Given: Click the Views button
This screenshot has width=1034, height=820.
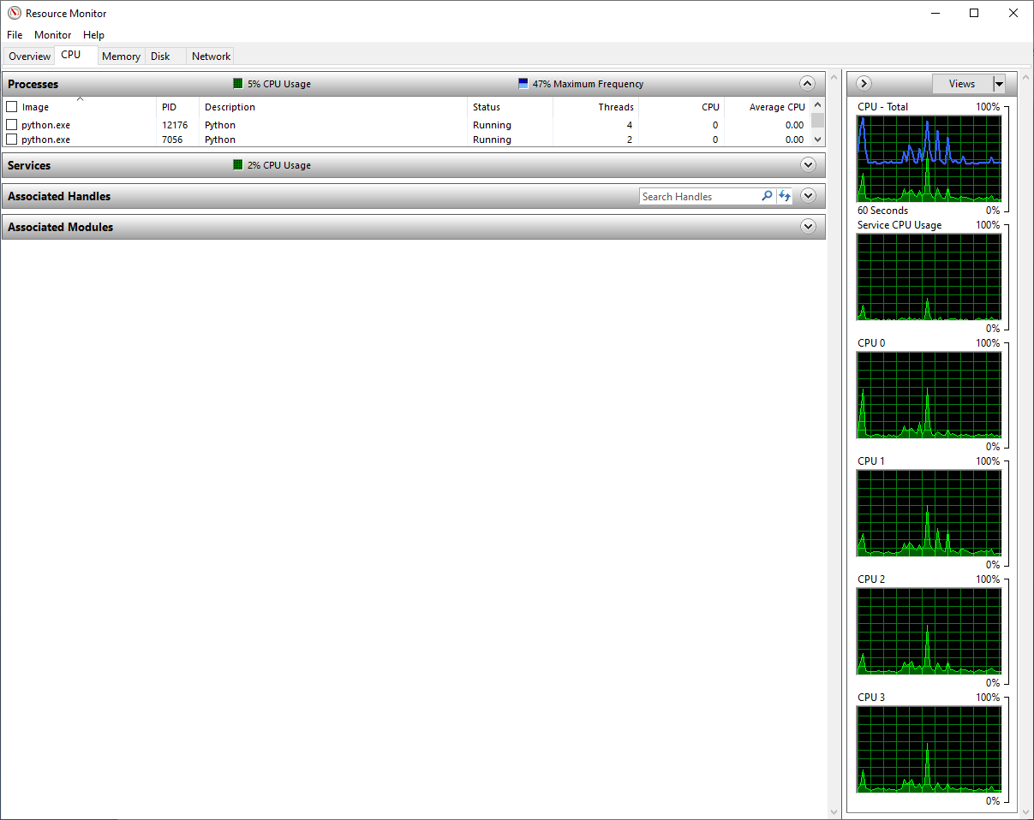Looking at the screenshot, I should pos(962,83).
